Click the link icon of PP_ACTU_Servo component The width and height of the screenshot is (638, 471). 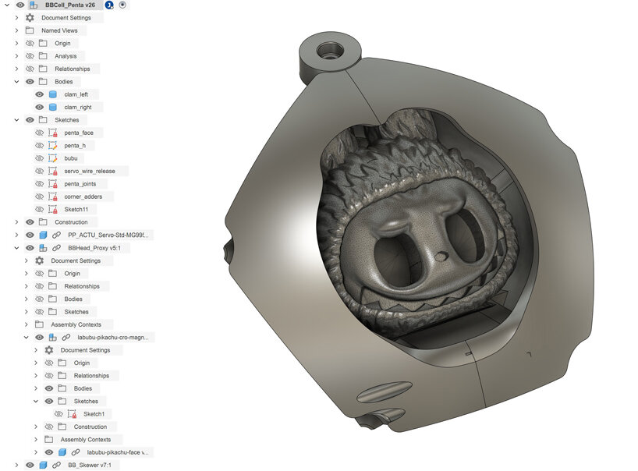tap(57, 235)
